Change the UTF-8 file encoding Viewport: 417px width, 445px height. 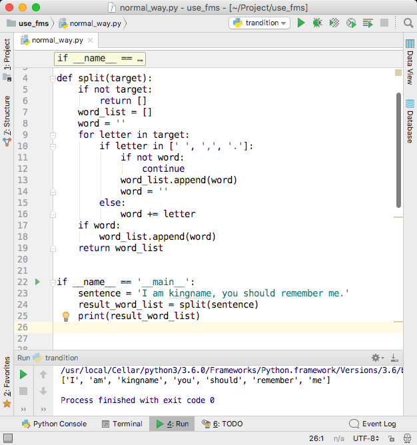366,439
